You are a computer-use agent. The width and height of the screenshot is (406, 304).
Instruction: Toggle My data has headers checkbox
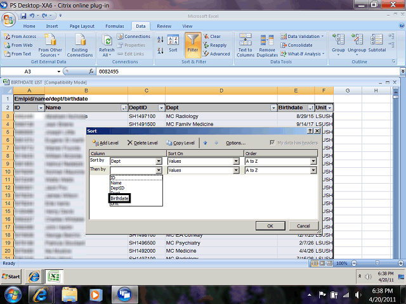click(x=272, y=142)
